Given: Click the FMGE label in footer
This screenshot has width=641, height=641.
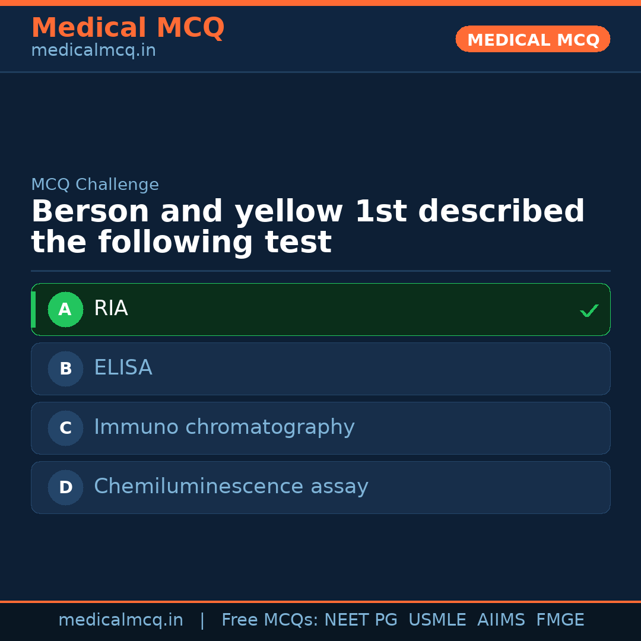Looking at the screenshot, I should point(560,619).
